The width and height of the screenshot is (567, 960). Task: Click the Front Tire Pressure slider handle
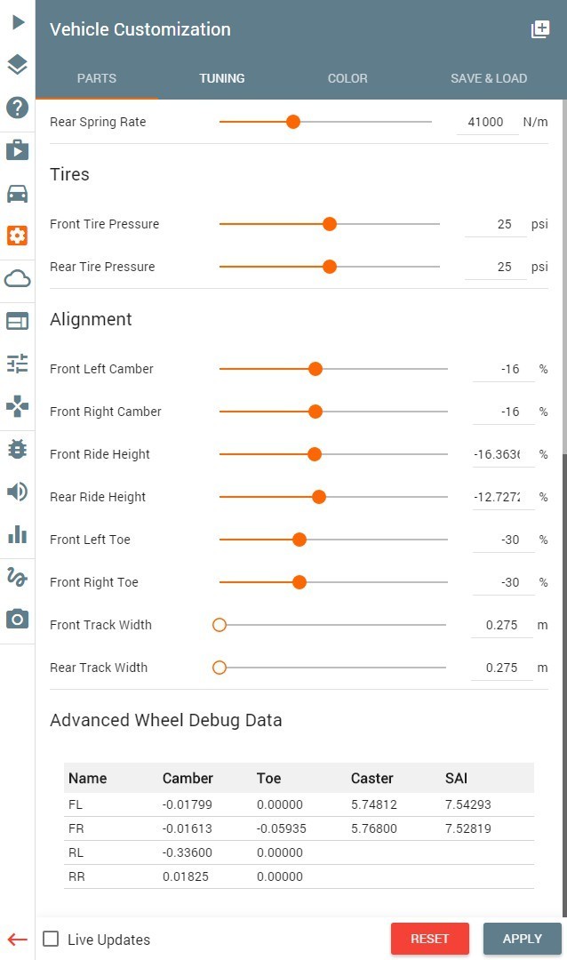pos(330,224)
